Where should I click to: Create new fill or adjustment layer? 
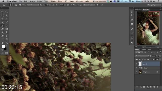(x=147, y=87)
